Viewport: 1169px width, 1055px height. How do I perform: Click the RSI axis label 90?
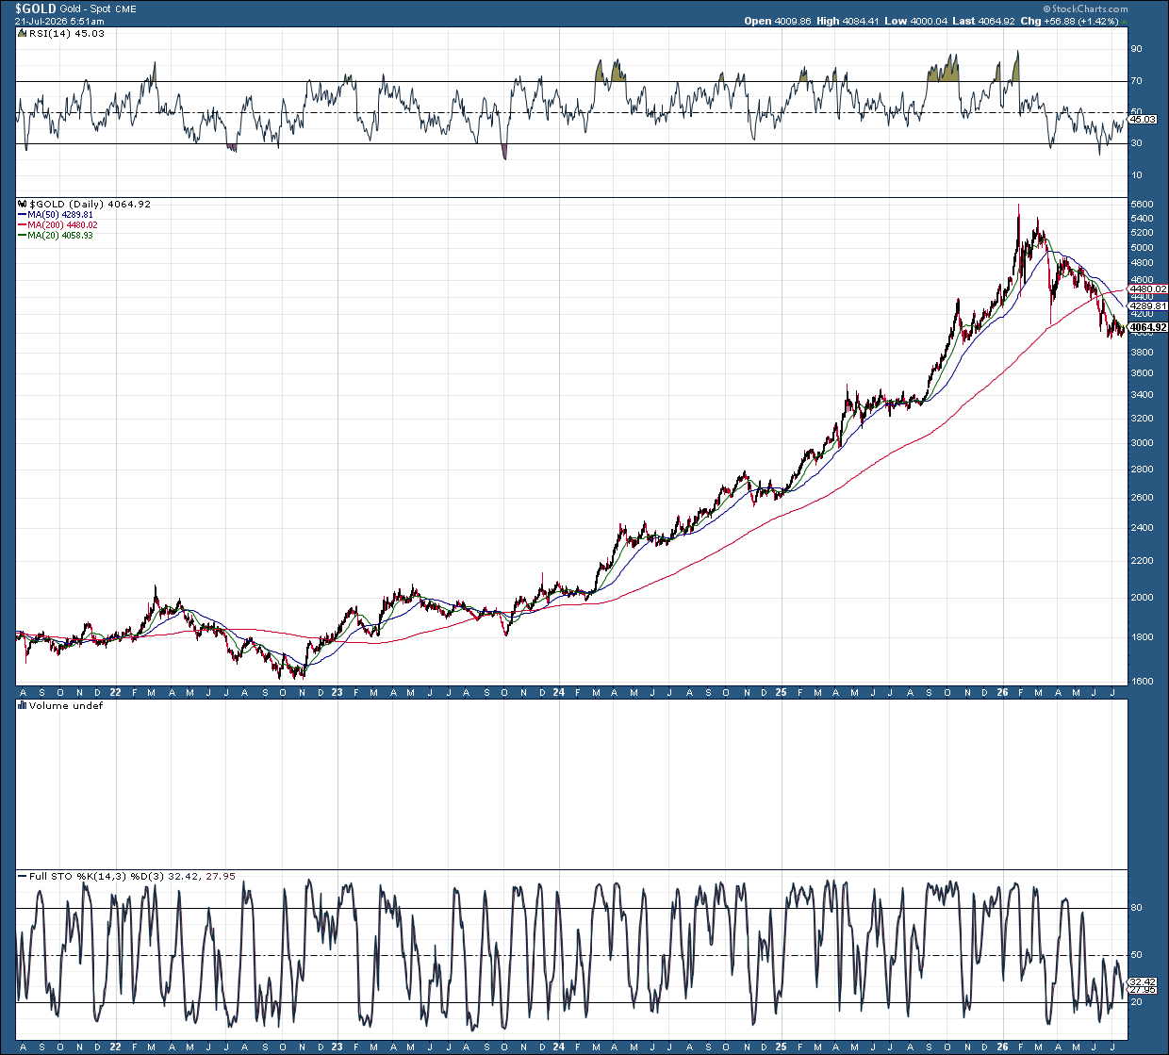click(1137, 48)
